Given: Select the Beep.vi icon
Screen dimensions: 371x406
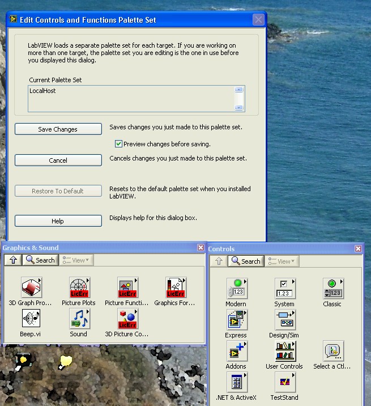Looking at the screenshot, I should pos(31,319).
